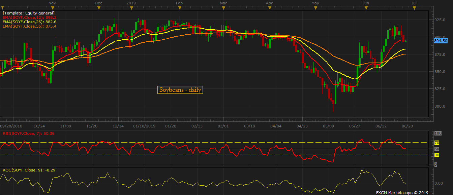Click the 2019 year triangle marker

pos(131,8)
